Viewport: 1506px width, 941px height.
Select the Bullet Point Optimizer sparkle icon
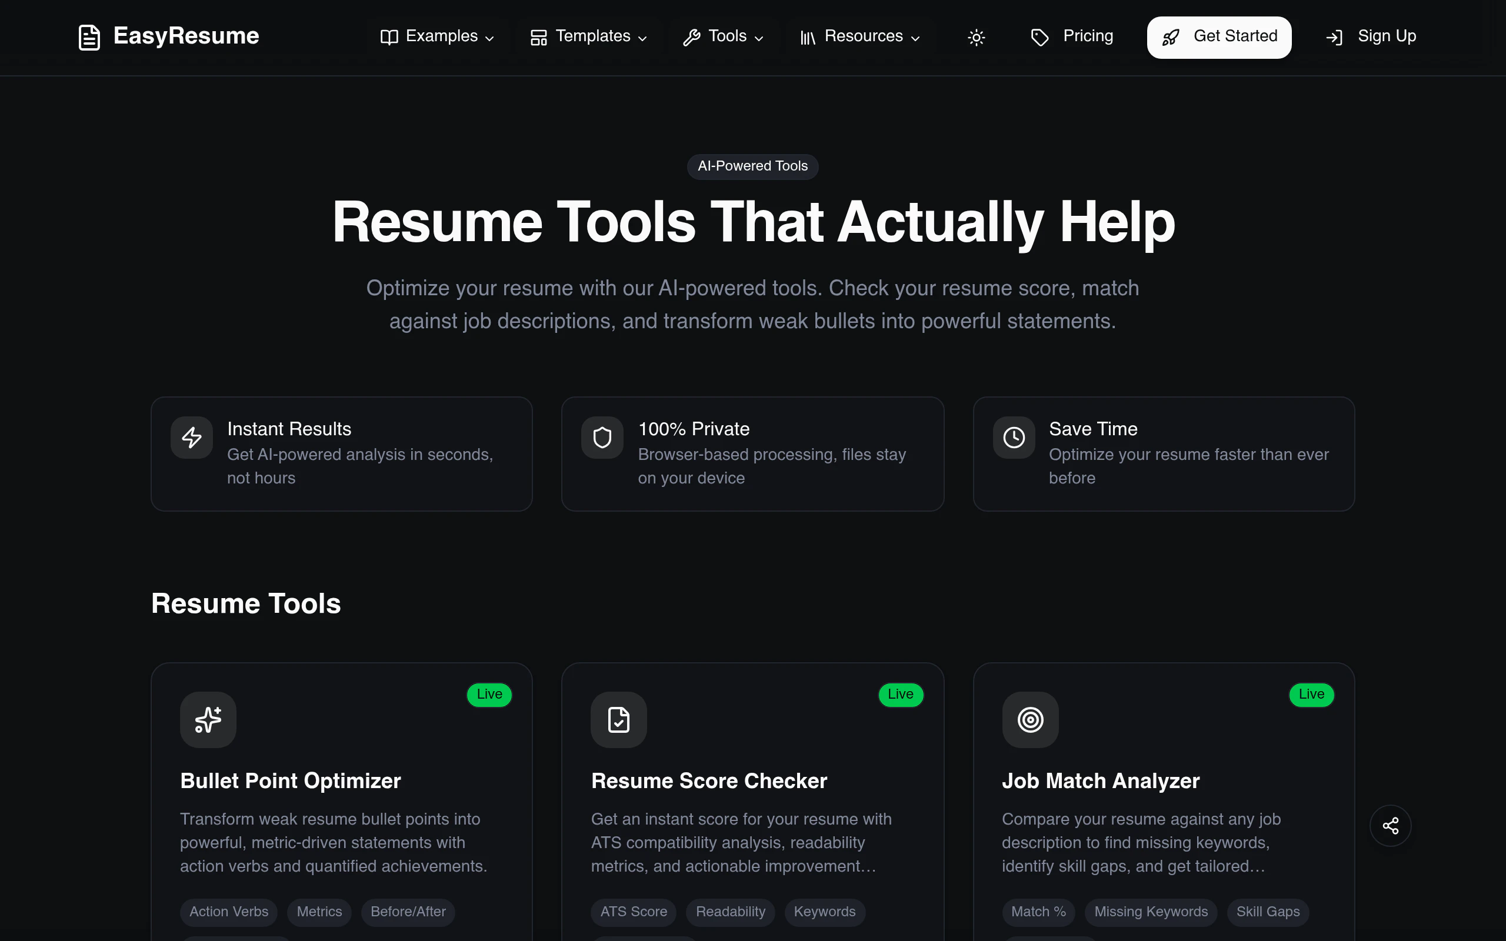pyautogui.click(x=208, y=720)
